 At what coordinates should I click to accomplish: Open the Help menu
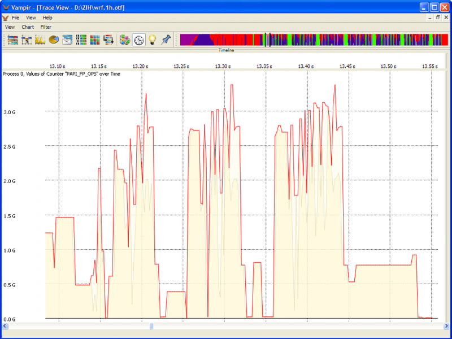[x=47, y=18]
